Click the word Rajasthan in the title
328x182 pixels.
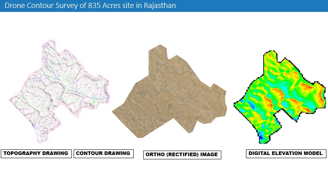[x=160, y=6]
